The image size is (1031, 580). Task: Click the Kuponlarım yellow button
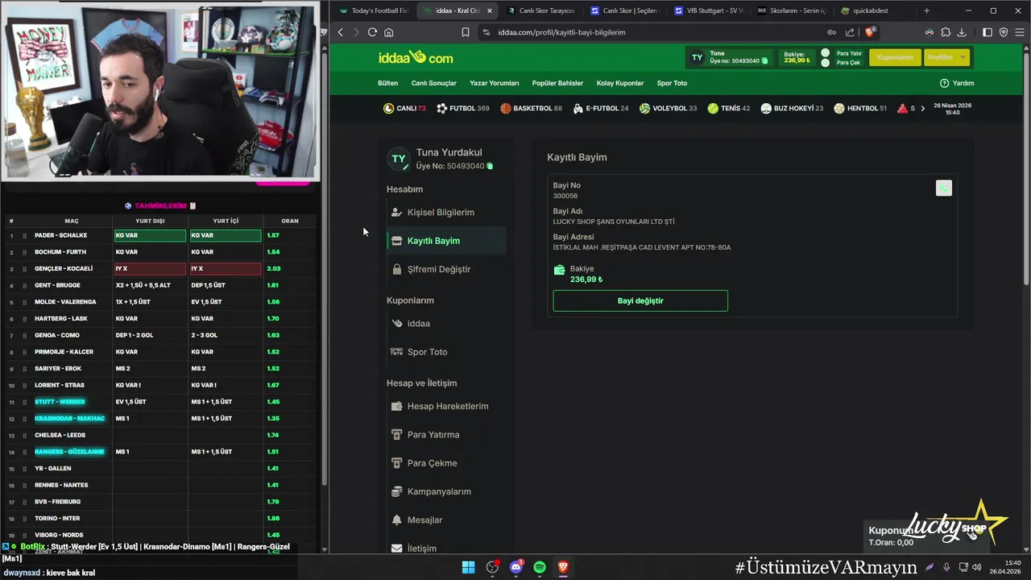[895, 57]
